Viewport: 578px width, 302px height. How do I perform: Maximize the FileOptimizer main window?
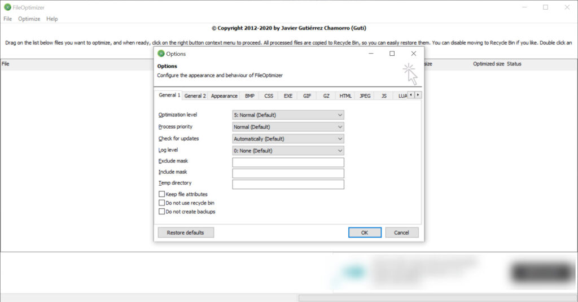[x=546, y=7]
